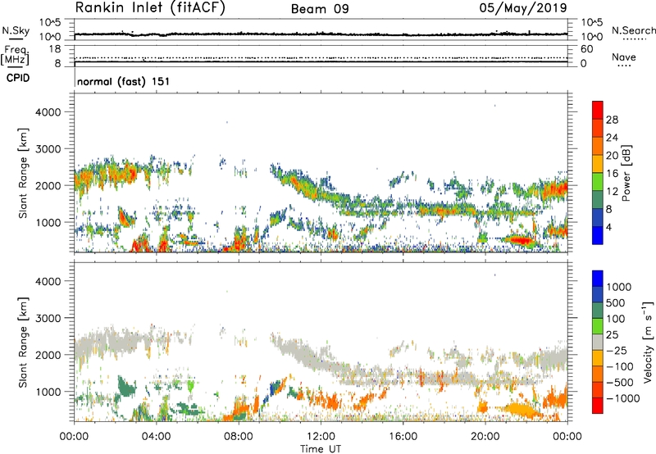Click the '24' label on Power colorbar
This screenshot has width=656, height=454.
(x=612, y=138)
